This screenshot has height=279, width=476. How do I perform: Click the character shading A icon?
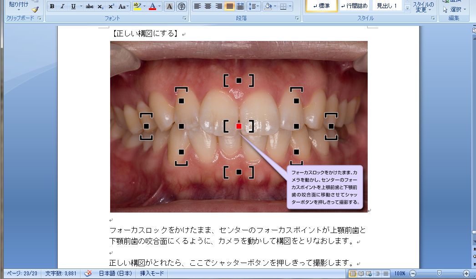169,6
